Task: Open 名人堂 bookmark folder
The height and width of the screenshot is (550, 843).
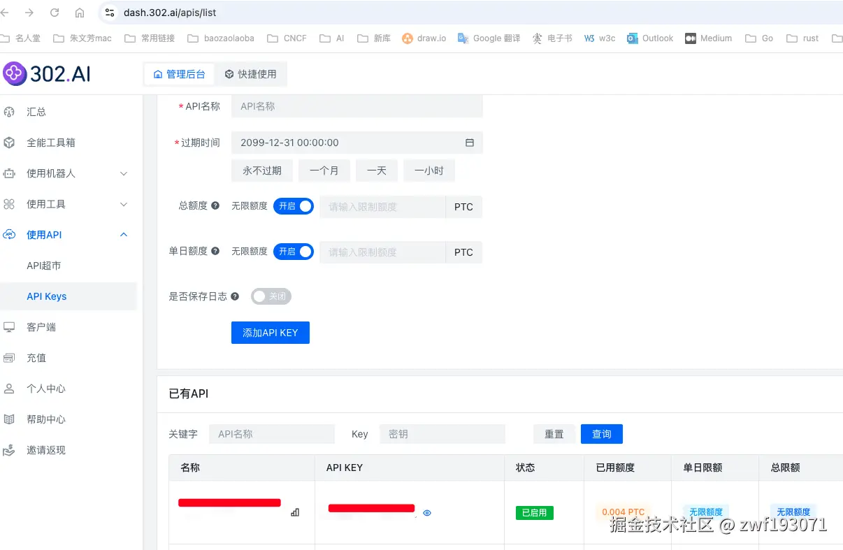Action: coord(20,38)
